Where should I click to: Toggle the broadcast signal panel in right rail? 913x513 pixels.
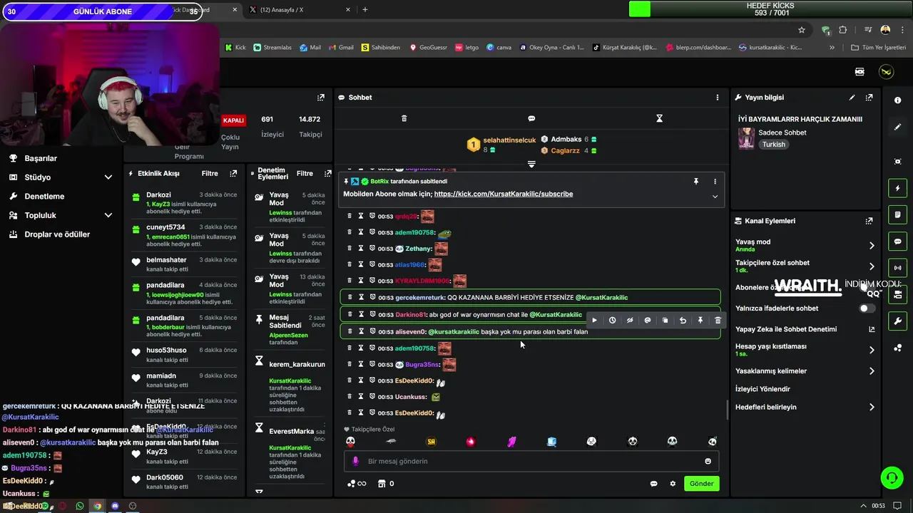[x=898, y=268]
